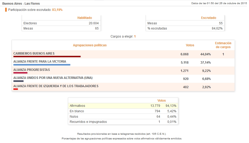249x143 pixels.
Task: Click UNA percentage 6,68%
Action: [x=206, y=79]
